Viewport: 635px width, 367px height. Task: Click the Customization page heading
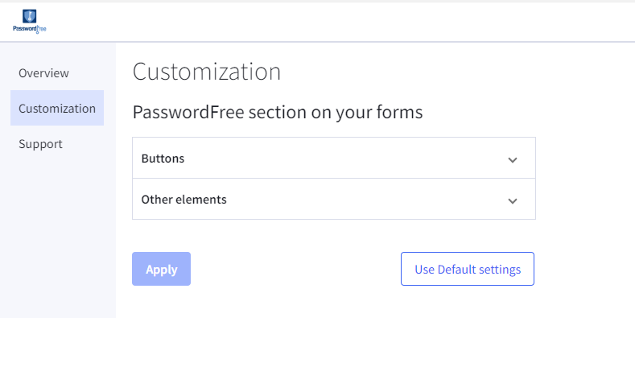207,72
